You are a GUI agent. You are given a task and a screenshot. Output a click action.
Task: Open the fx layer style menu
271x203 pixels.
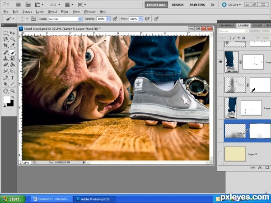[x=260, y=167]
